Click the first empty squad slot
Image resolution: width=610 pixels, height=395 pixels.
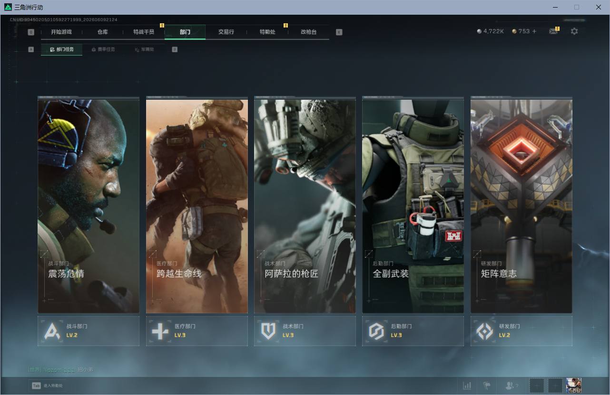(x=537, y=386)
